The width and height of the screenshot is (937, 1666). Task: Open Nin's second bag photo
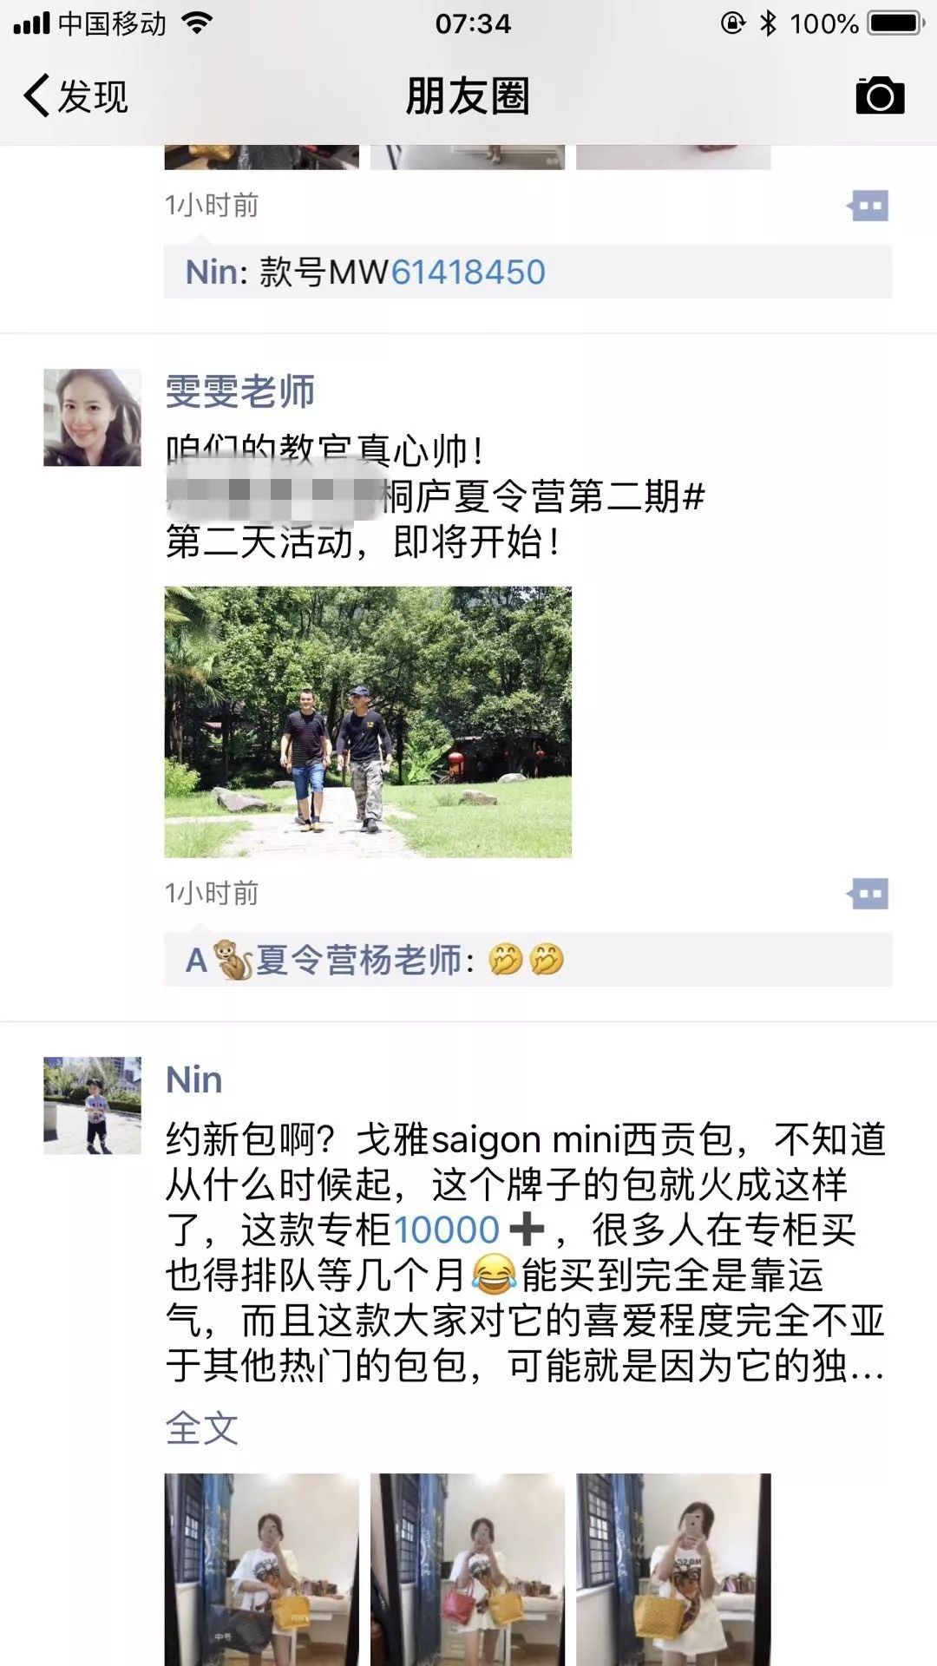tap(468, 1569)
